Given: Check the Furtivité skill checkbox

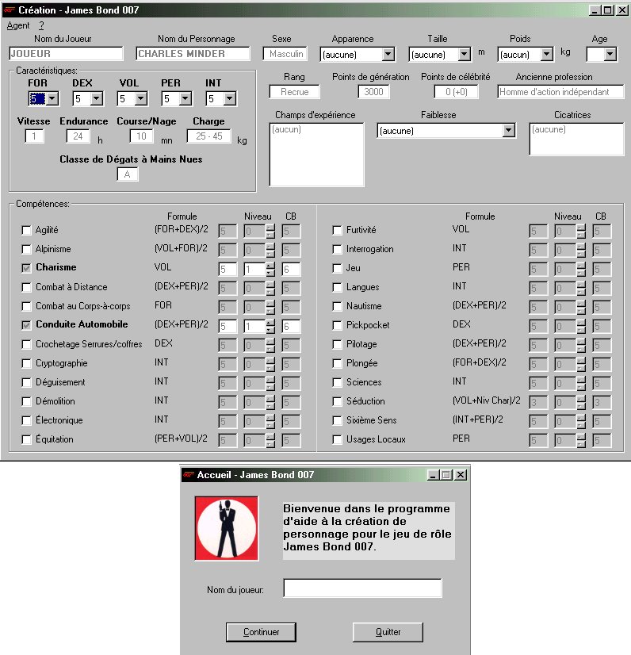Looking at the screenshot, I should 337,230.
